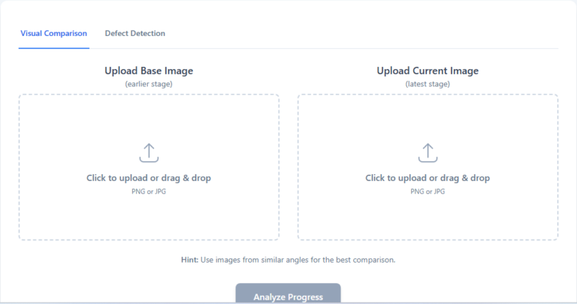Click empty top area of current image dropzone
577x304 pixels.
(427, 118)
